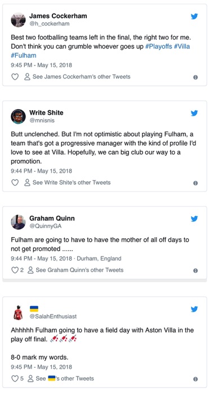Image resolution: width=213 pixels, height=393 pixels.
Task: Open the info icon on Write Shite's tweet
Action: pyautogui.click(x=196, y=183)
